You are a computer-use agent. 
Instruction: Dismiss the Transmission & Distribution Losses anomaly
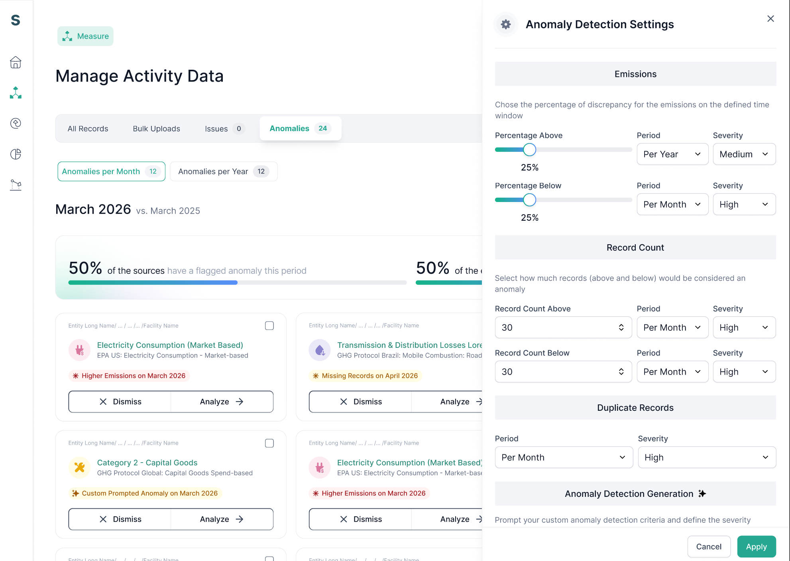pos(360,402)
